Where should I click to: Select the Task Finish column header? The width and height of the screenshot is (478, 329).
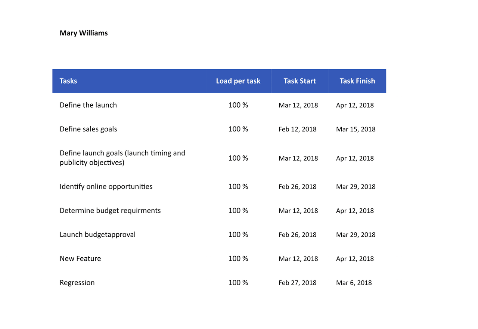(357, 81)
